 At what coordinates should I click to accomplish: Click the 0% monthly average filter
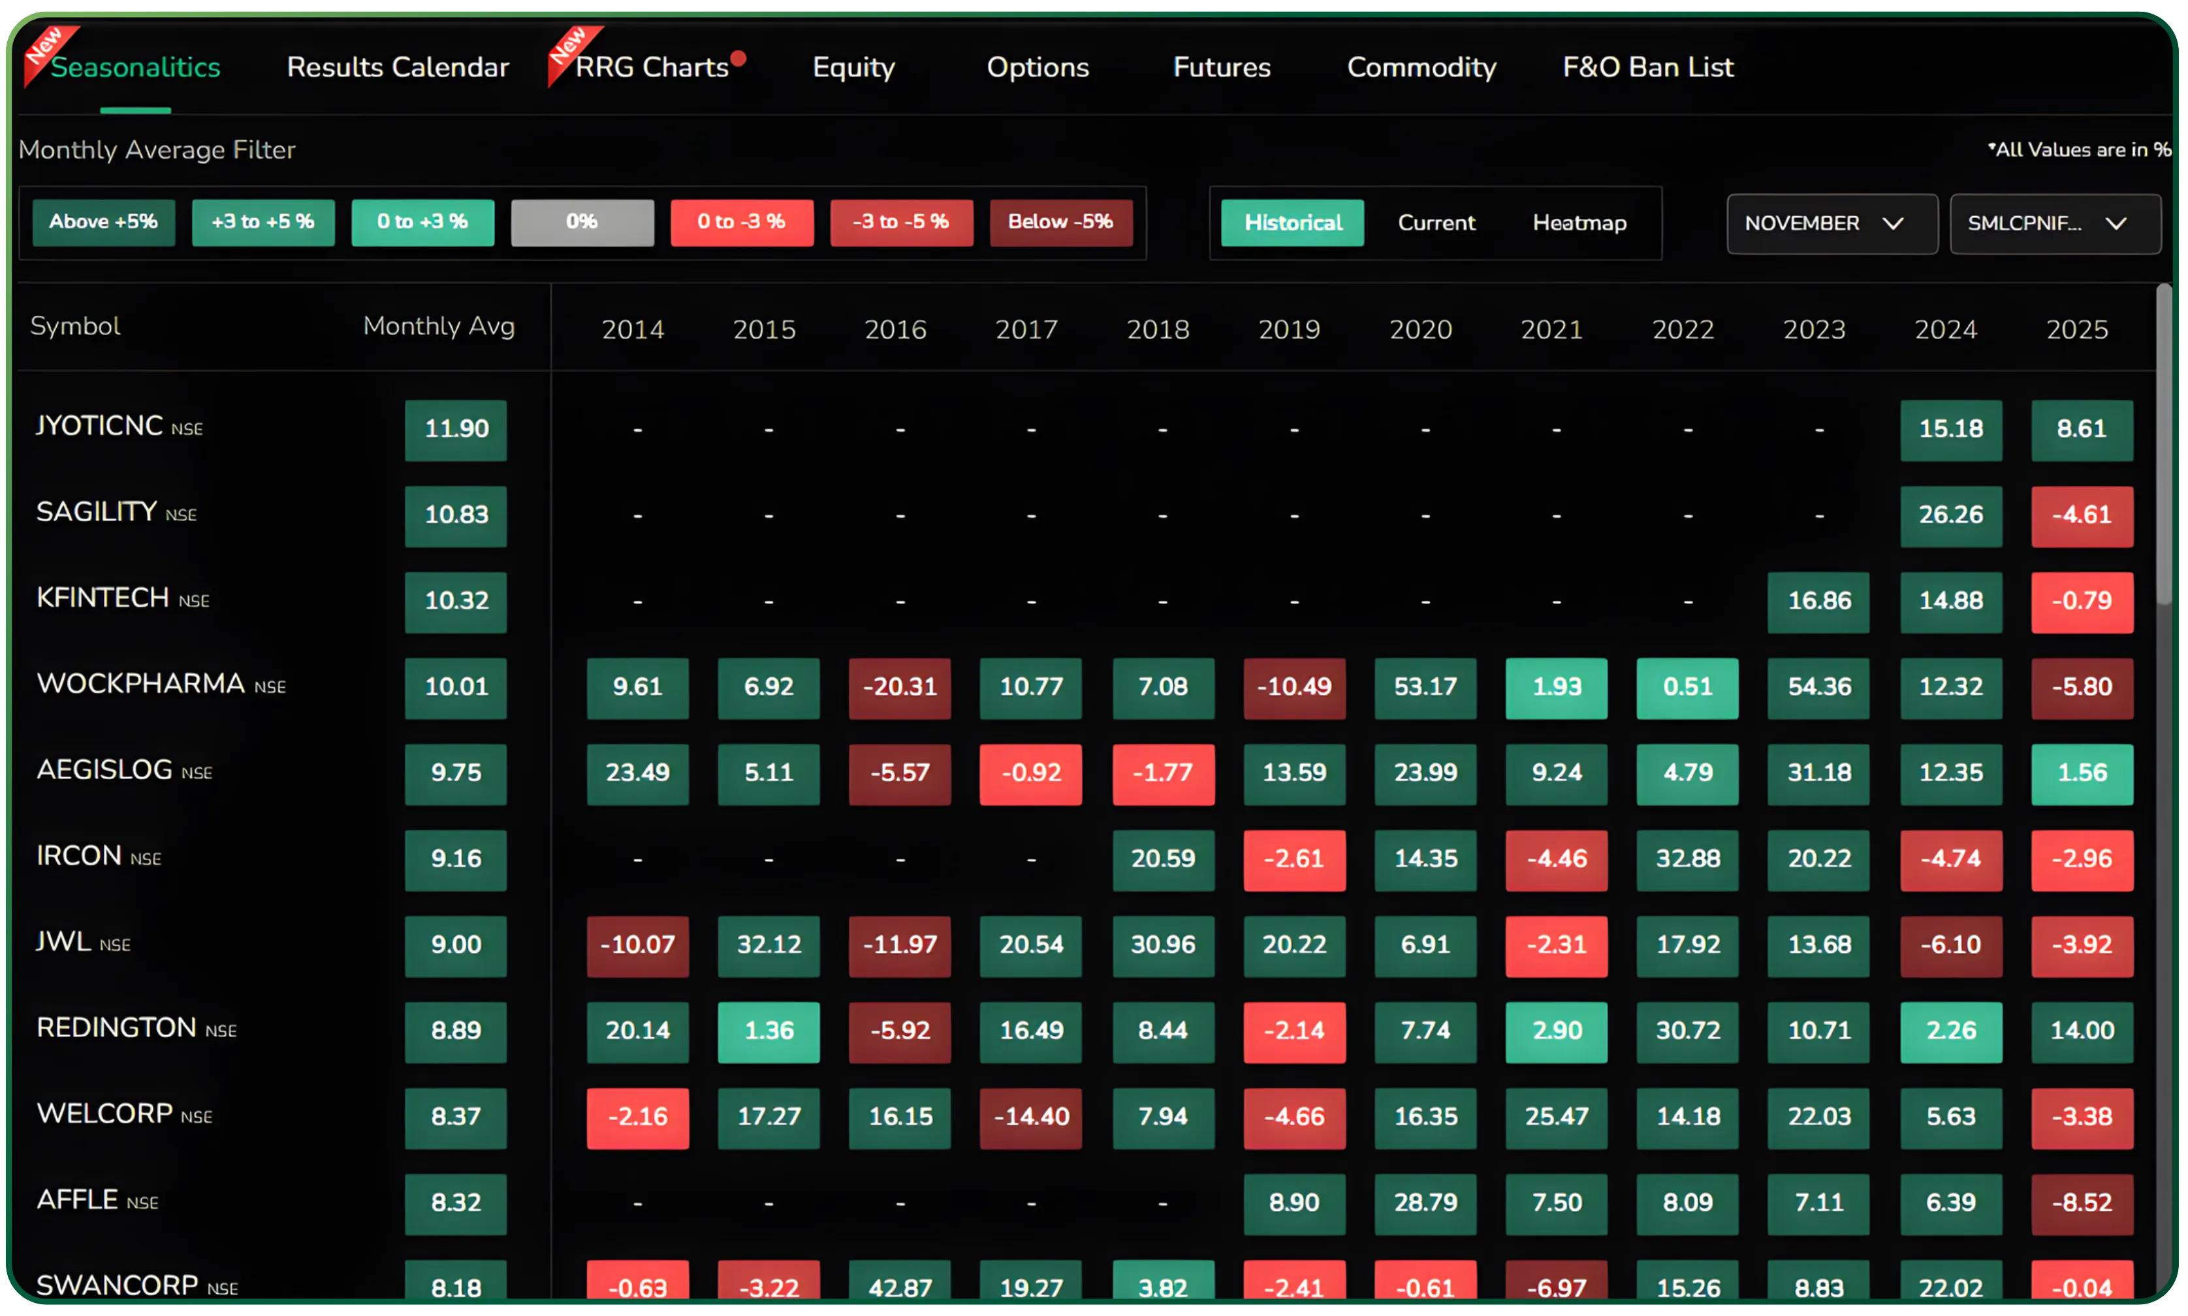tap(582, 221)
